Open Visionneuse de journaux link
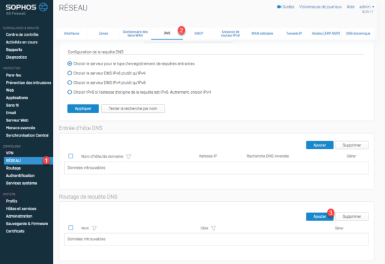Viewport: 385px width, 264px height. (320, 7)
